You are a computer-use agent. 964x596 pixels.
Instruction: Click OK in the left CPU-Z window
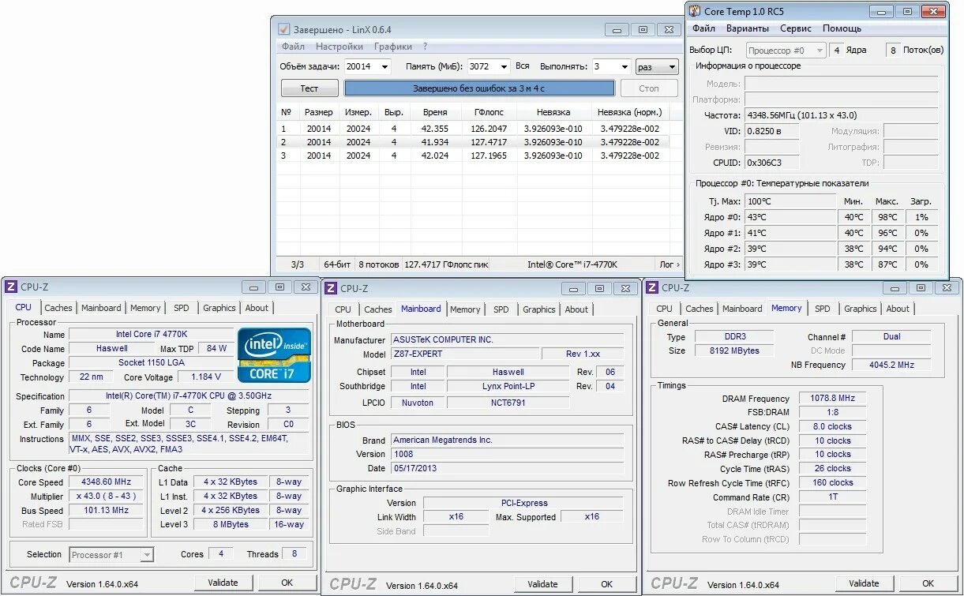tap(287, 583)
